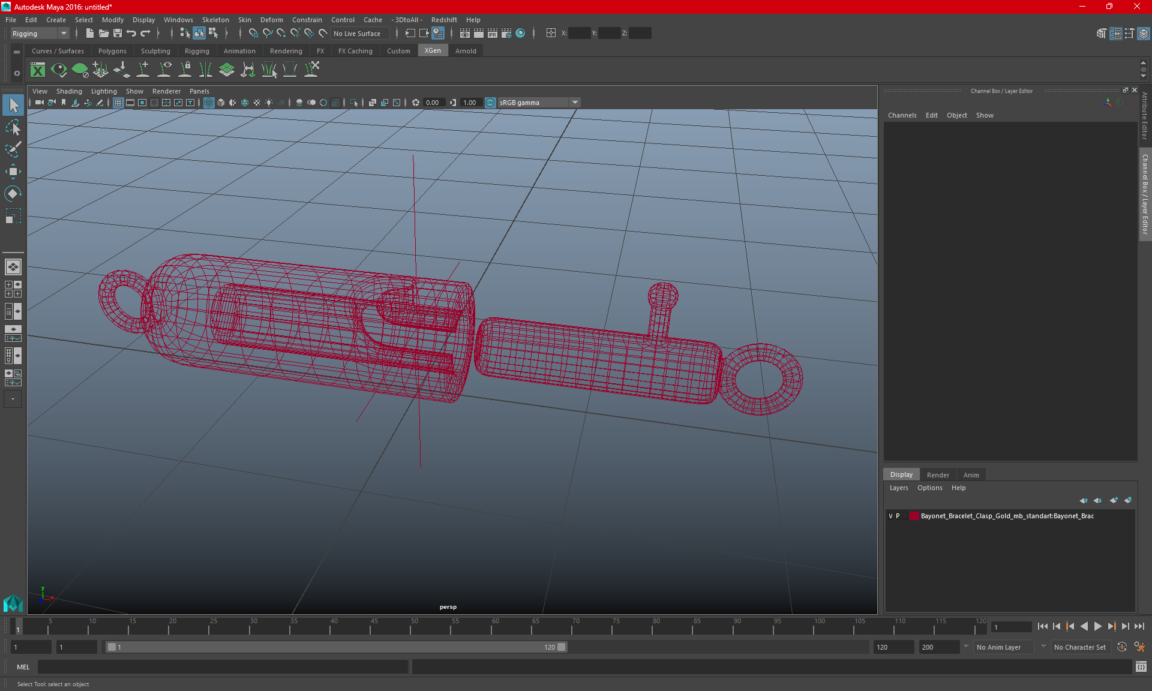Toggle the viewport grid display button
1152x691 pixels.
118,103
